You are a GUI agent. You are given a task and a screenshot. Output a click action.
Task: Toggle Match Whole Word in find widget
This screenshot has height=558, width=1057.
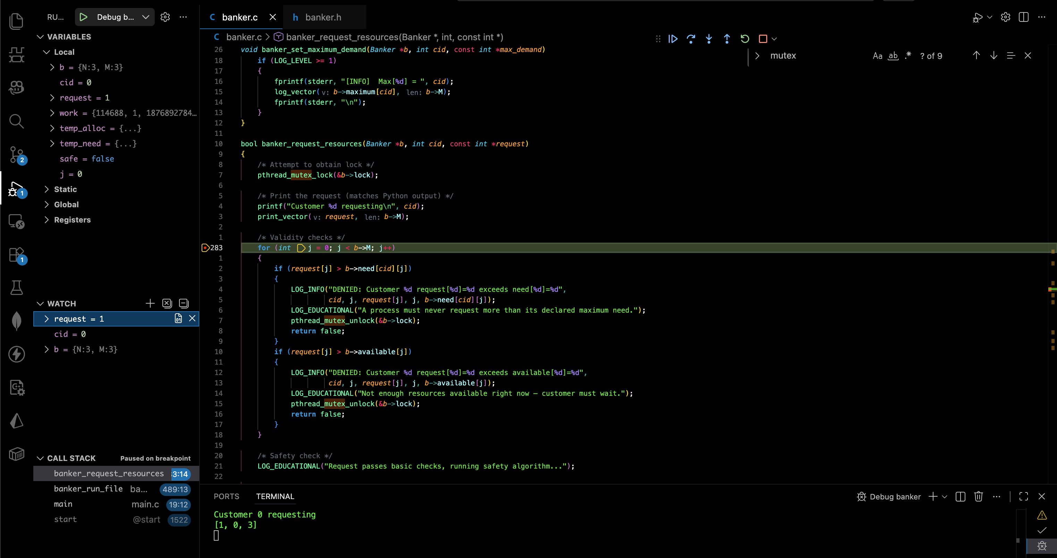pos(893,56)
